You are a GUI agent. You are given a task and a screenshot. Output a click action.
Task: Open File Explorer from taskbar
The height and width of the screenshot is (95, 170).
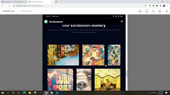click(x=52, y=93)
